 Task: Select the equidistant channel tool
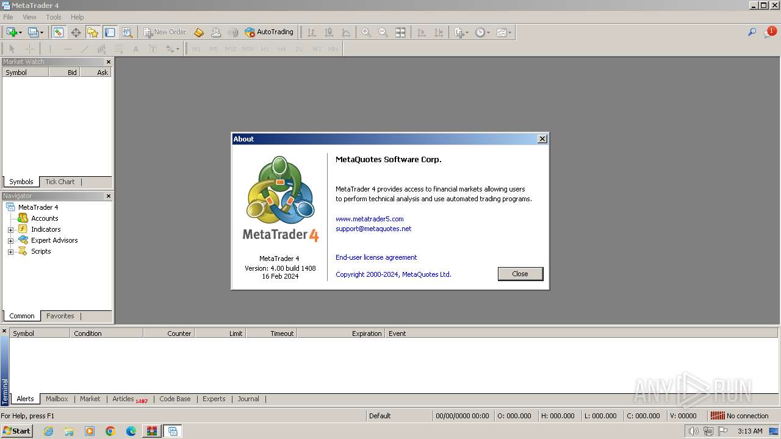101,49
